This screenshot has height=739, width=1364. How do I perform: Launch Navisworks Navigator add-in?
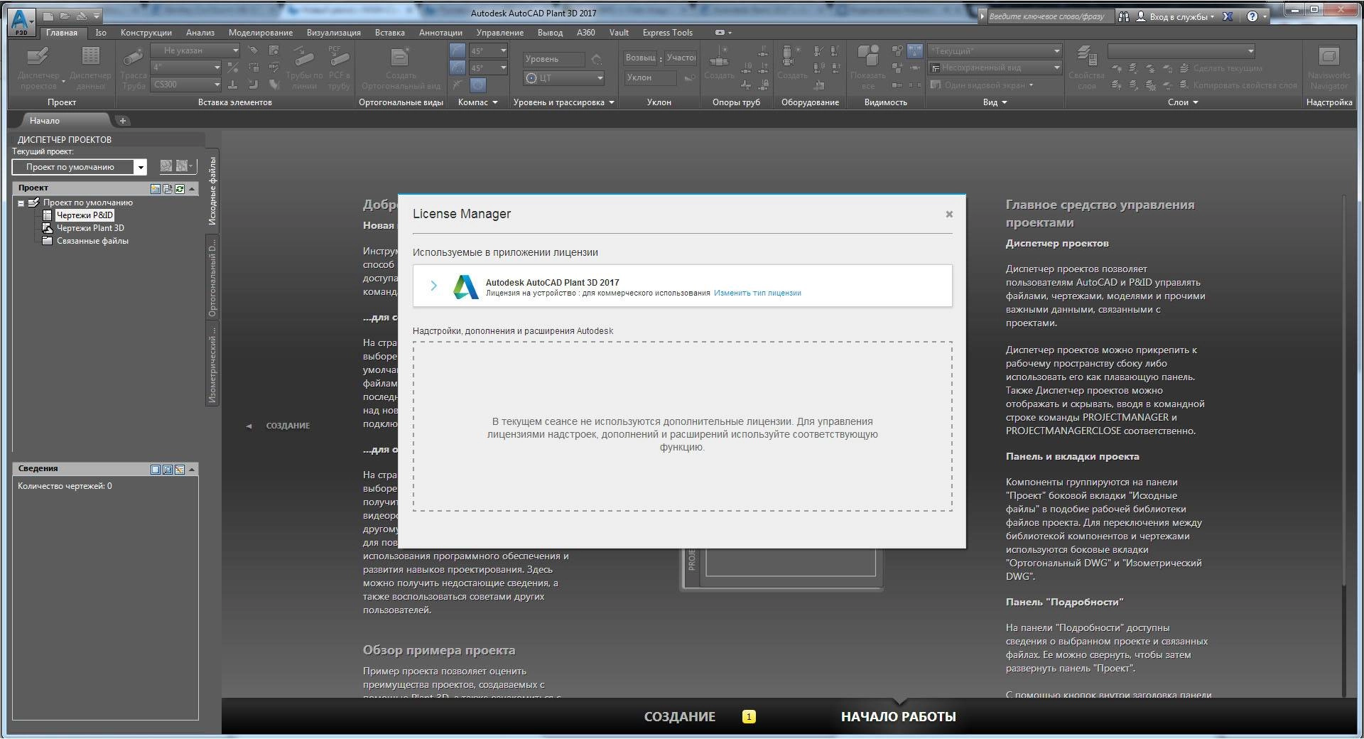click(1328, 68)
